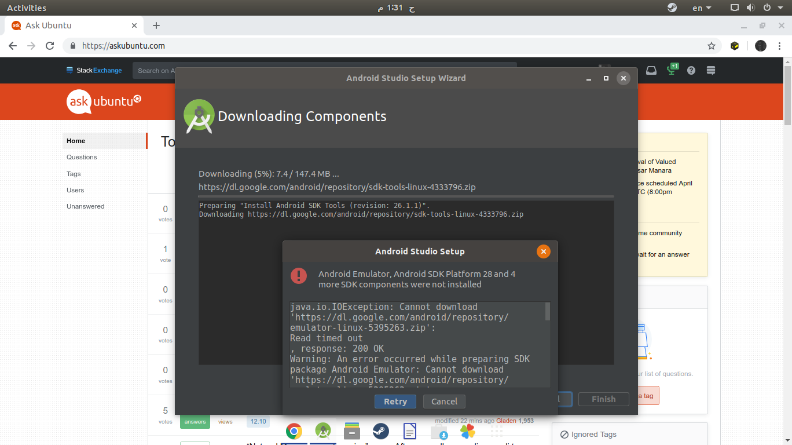Click the Chrome forward arrow
Screen dimensions: 792x445
pos(31,46)
